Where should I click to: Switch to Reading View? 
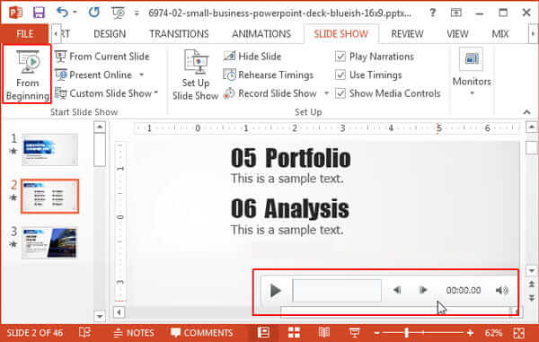pos(324,332)
